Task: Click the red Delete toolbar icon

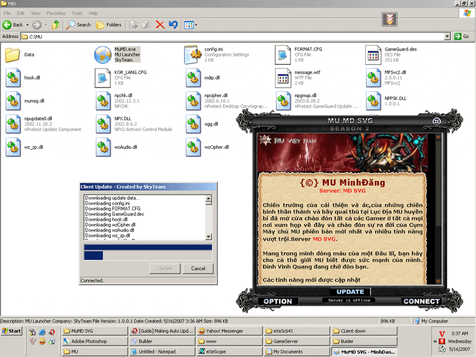Action: [x=160, y=25]
